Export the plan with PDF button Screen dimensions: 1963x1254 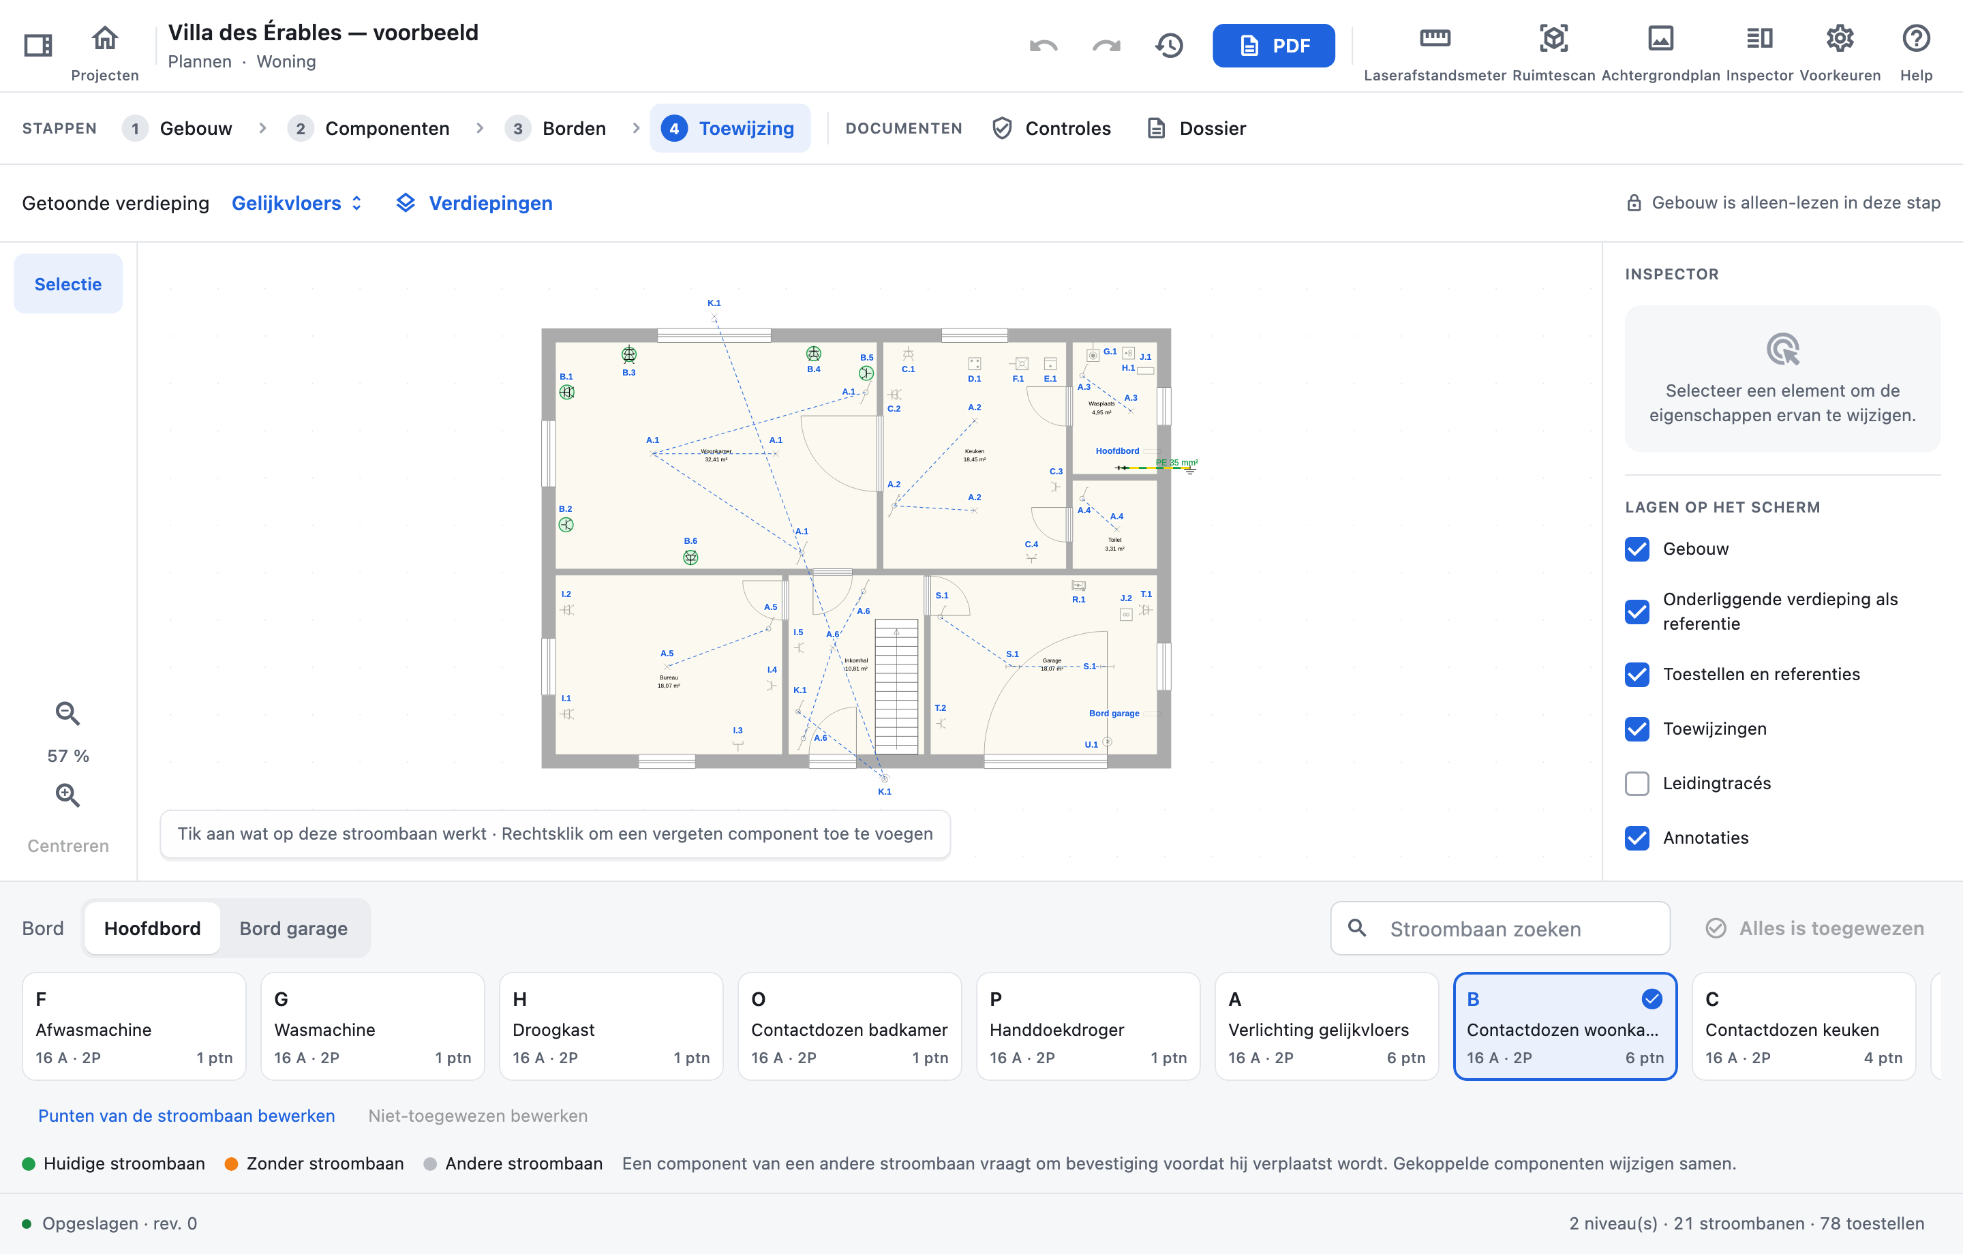[x=1273, y=46]
